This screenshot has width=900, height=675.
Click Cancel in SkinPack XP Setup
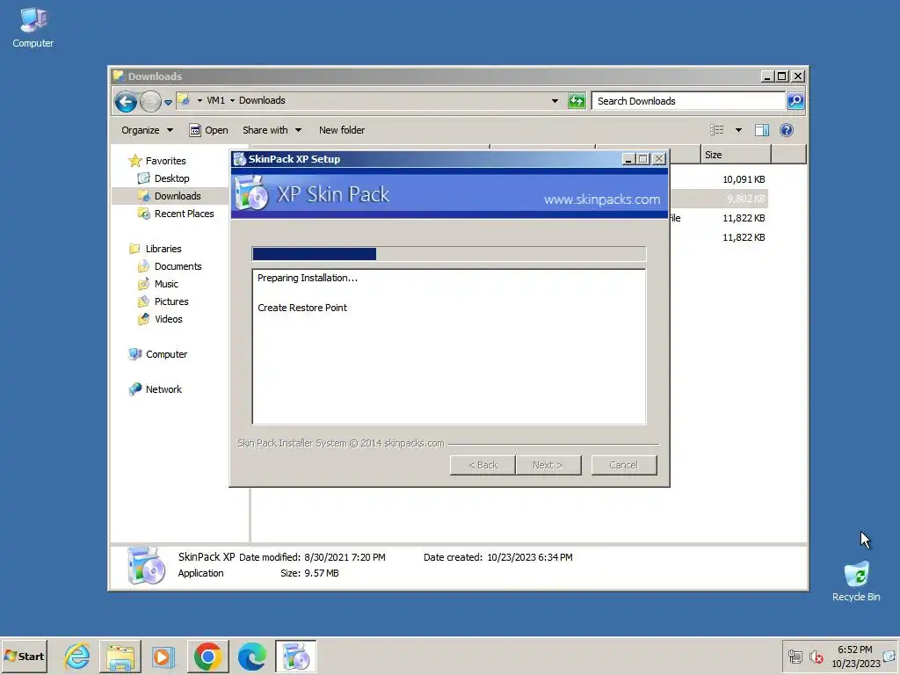click(x=624, y=465)
